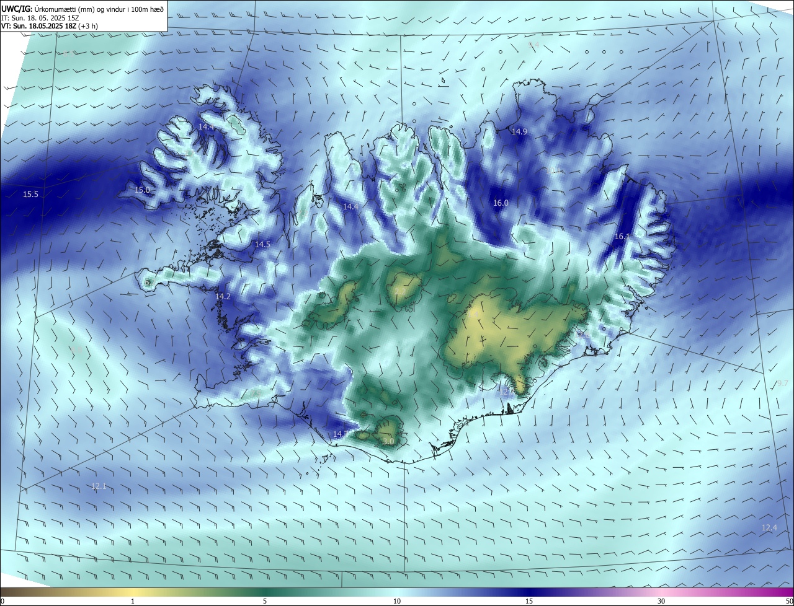Click the 12.4 value over the southeast ocean
This screenshot has width=794, height=606.
[769, 527]
